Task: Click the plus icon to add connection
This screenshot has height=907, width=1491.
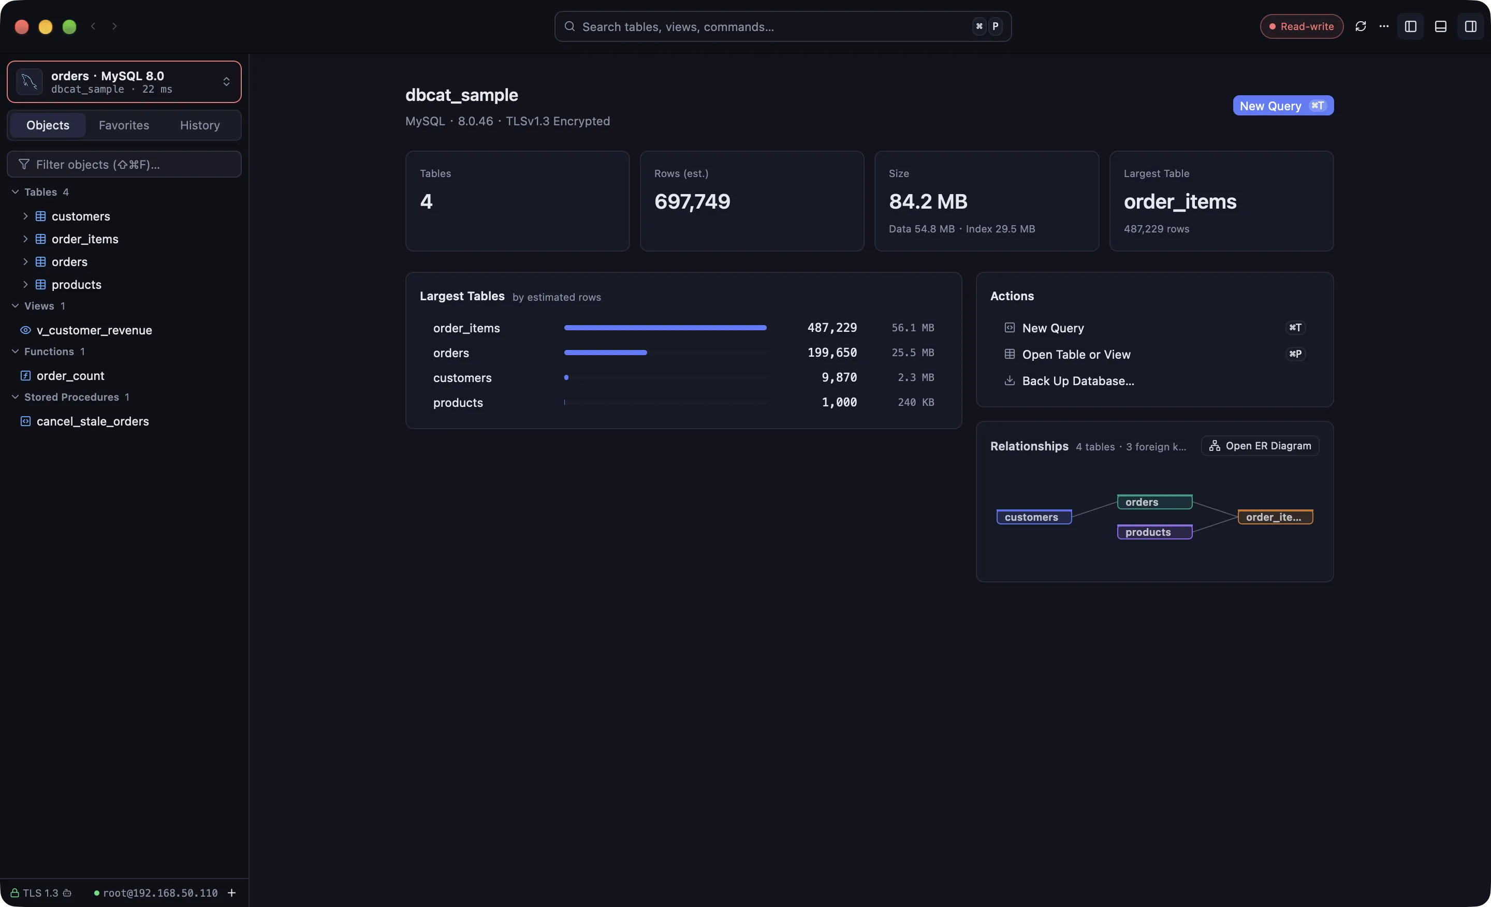Action: [232, 893]
